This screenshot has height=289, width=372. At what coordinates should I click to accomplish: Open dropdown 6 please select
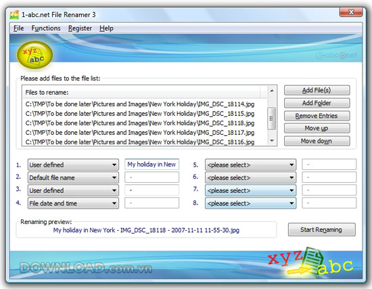click(x=250, y=177)
